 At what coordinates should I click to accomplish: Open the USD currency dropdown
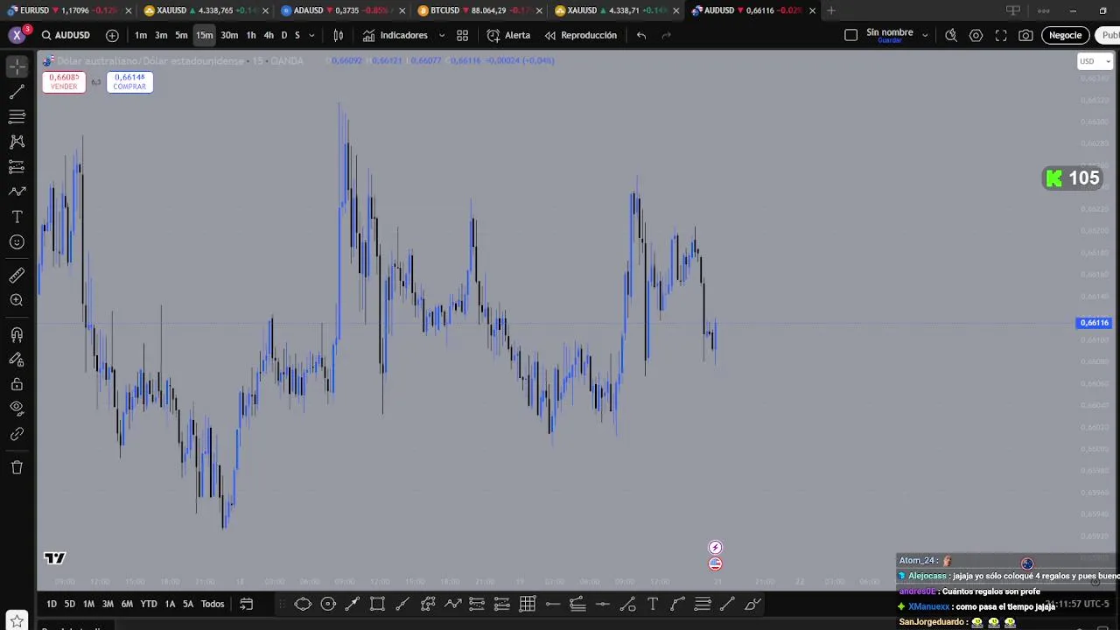pyautogui.click(x=1095, y=61)
